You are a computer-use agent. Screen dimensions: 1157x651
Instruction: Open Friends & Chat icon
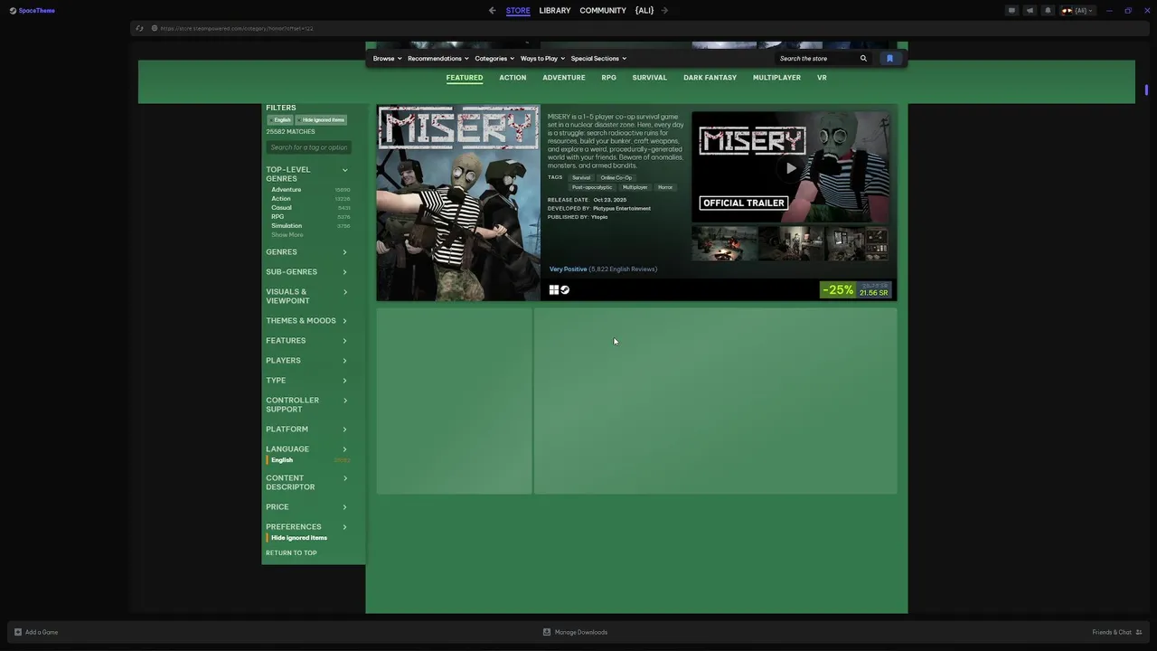(x=1139, y=632)
